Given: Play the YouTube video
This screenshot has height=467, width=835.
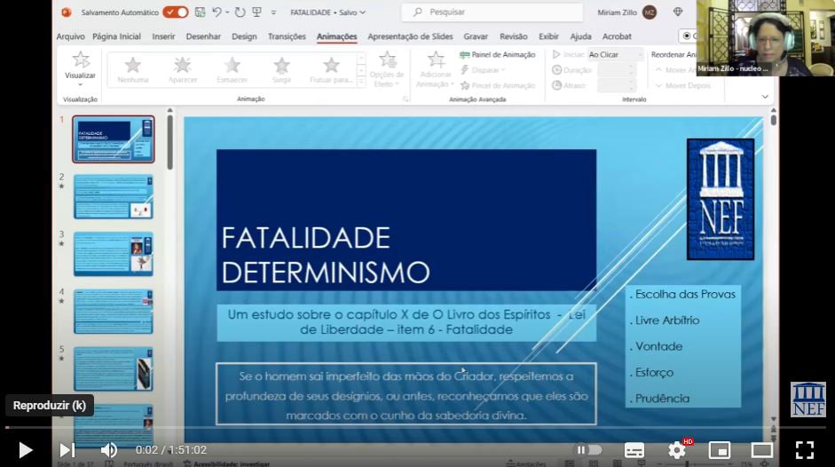Looking at the screenshot, I should (25, 450).
